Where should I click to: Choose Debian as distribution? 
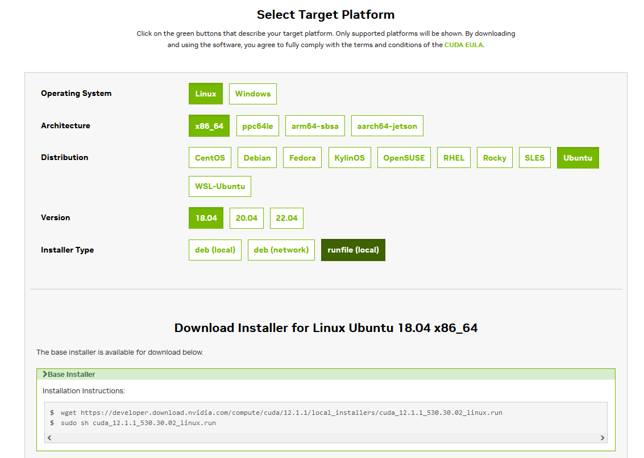(257, 158)
